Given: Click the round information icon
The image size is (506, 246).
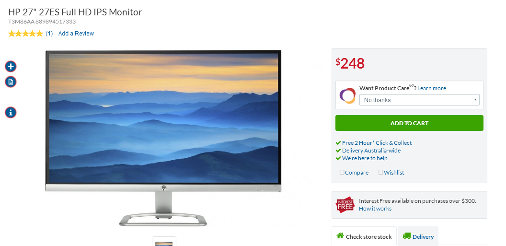Looking at the screenshot, I should [x=11, y=112].
